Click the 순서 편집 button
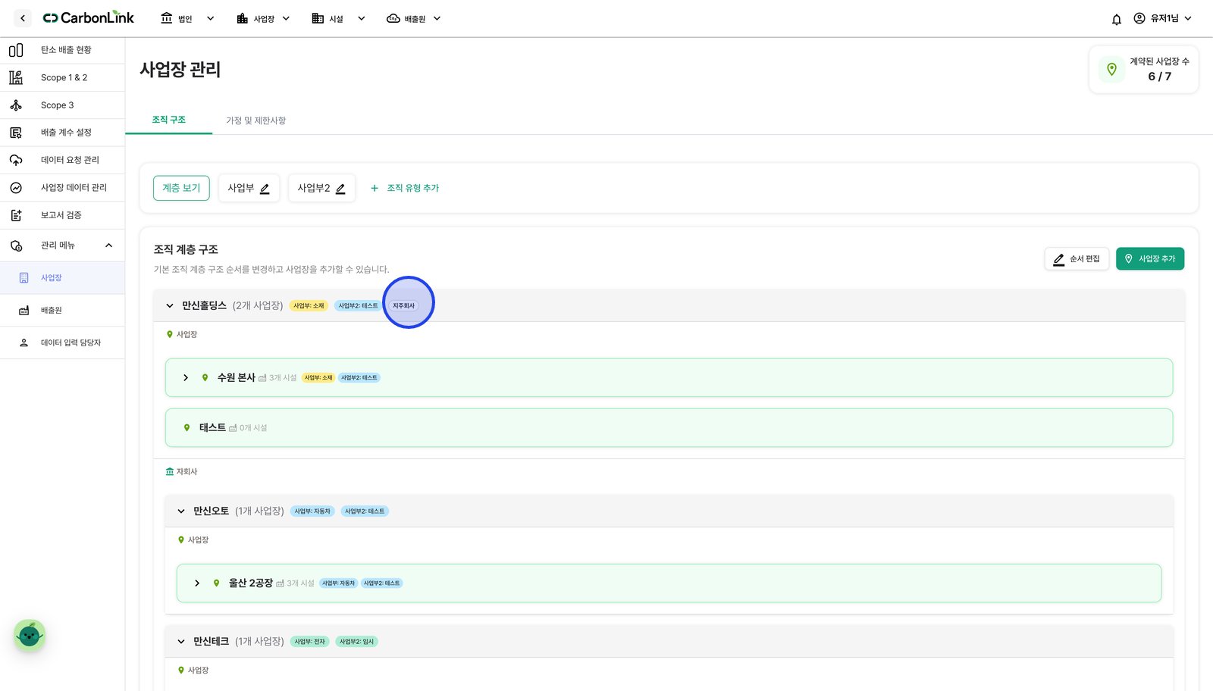Image resolution: width=1213 pixels, height=691 pixels. (x=1077, y=259)
